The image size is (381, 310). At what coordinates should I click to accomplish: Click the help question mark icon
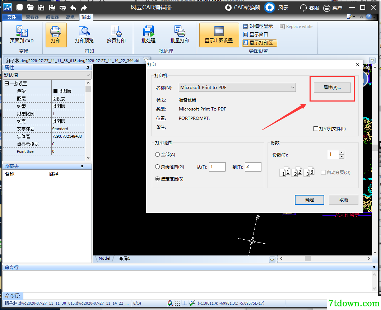pyautogui.click(x=369, y=17)
